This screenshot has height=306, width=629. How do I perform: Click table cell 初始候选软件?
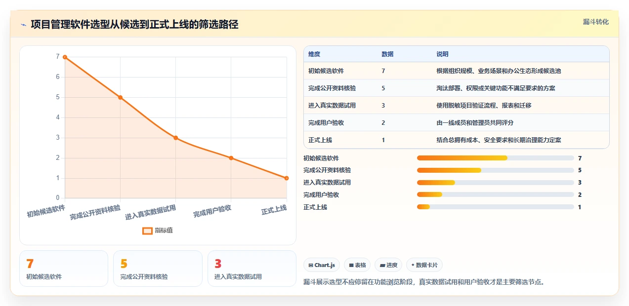(x=326, y=71)
